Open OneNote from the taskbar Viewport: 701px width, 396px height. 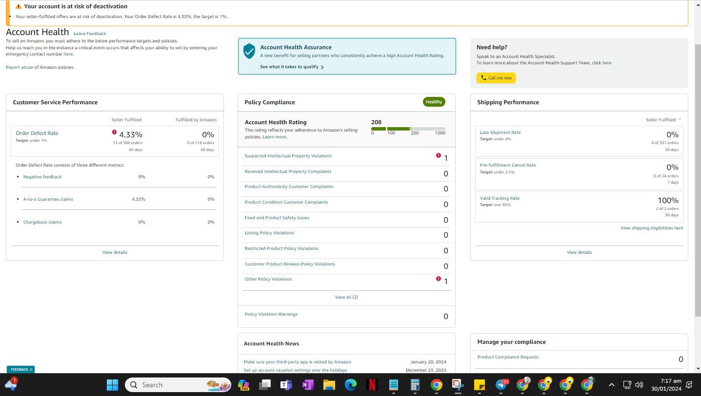[307, 385]
